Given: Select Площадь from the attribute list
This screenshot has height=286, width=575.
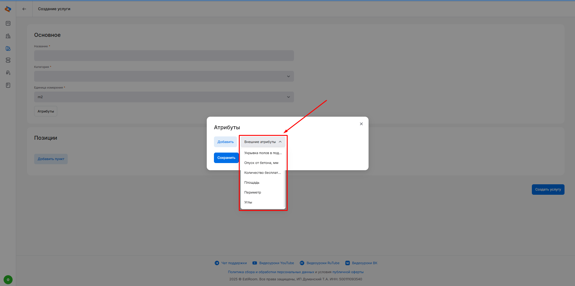Looking at the screenshot, I should pos(252,182).
